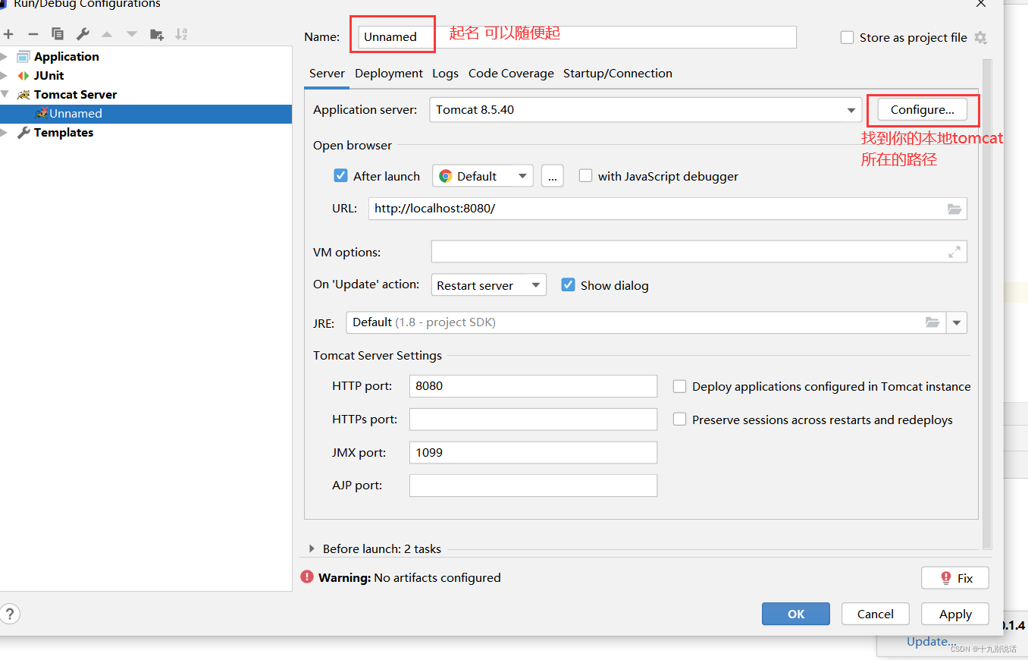Open the help question mark icon

10,614
